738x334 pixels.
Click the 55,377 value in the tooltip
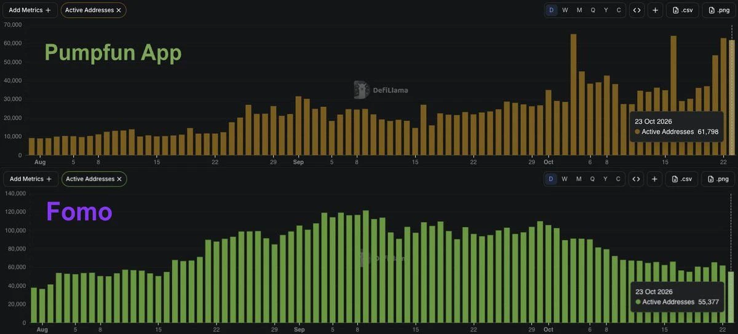pos(708,301)
